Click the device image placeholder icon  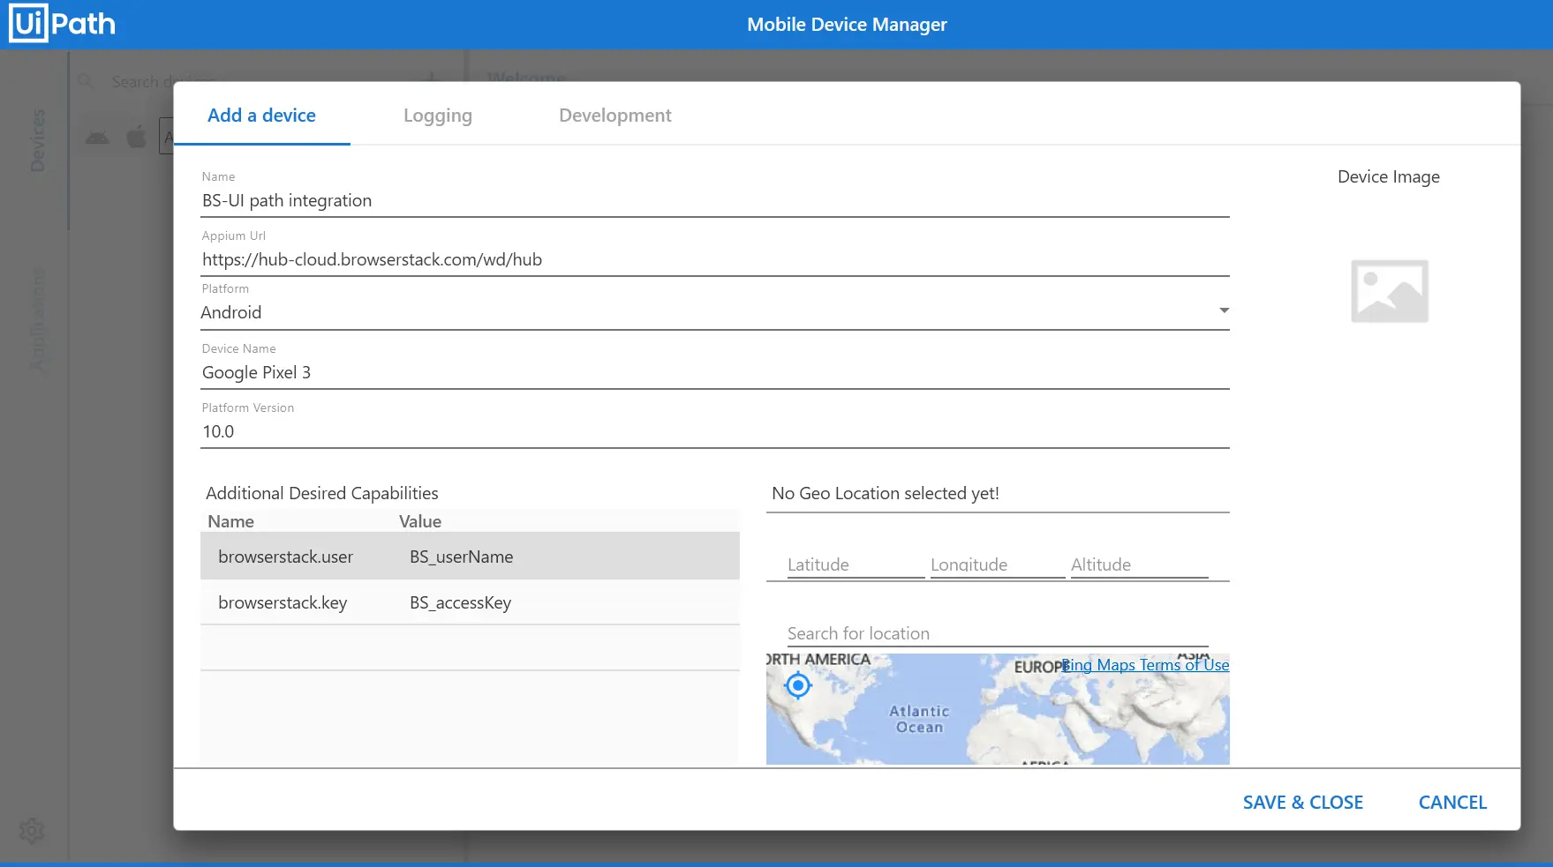(1389, 291)
